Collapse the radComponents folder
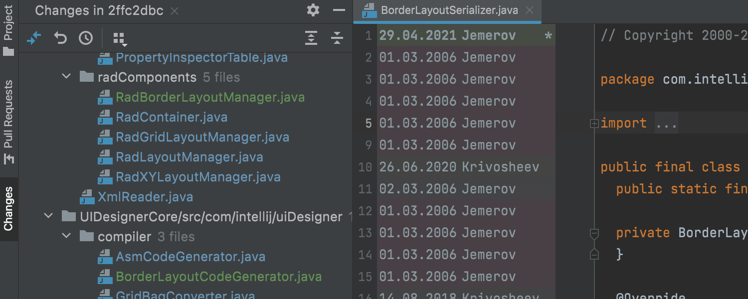This screenshot has width=748, height=299. [x=66, y=77]
